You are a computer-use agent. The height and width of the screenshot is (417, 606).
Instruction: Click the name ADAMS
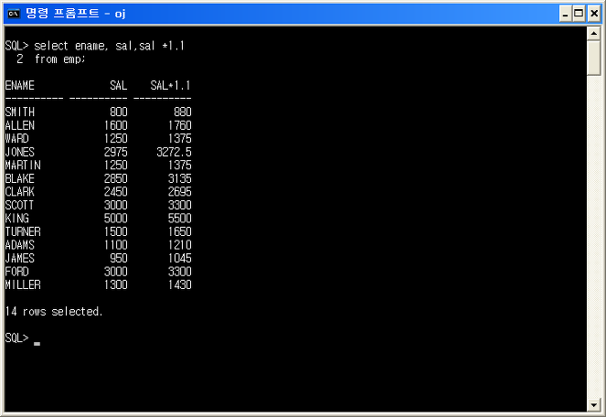point(20,245)
